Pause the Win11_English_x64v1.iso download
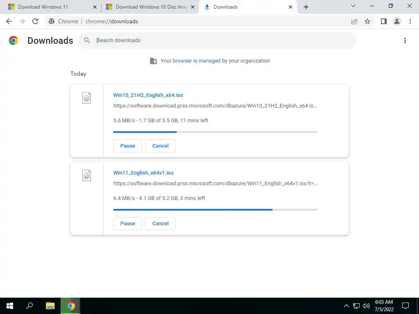 tap(128, 224)
